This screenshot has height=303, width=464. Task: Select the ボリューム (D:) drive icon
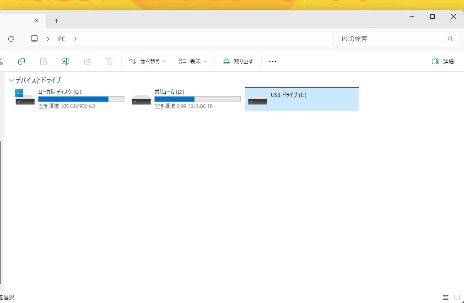[141, 100]
